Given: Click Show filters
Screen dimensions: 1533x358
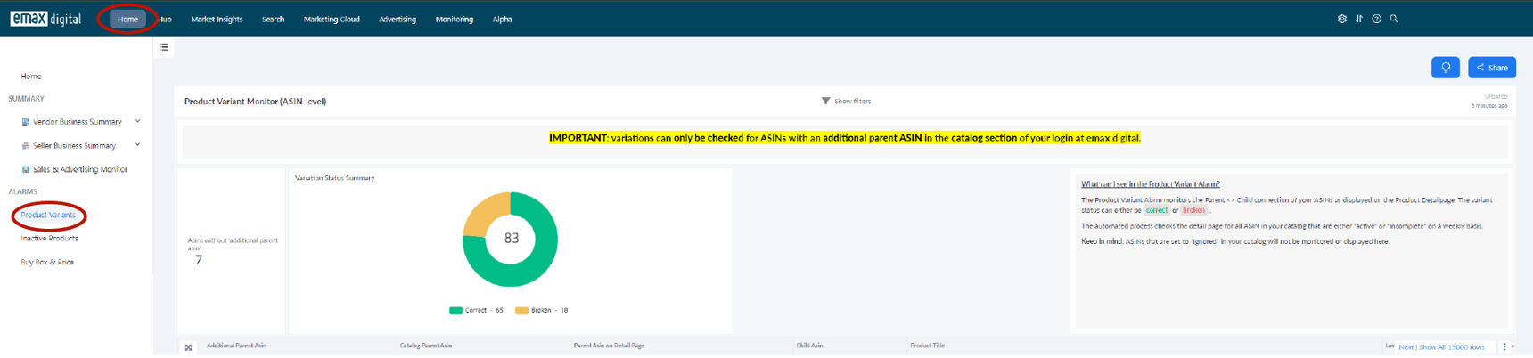Looking at the screenshot, I should pyautogui.click(x=852, y=102).
